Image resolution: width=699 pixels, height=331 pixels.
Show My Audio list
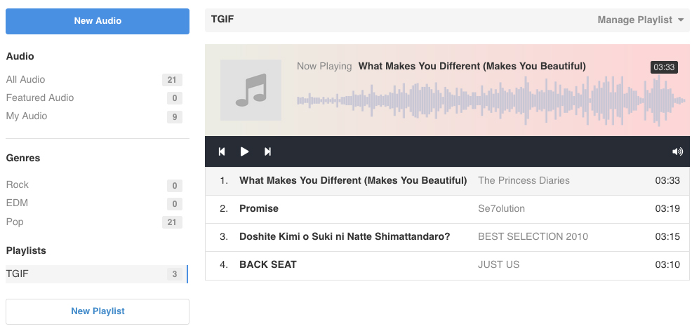click(94, 116)
